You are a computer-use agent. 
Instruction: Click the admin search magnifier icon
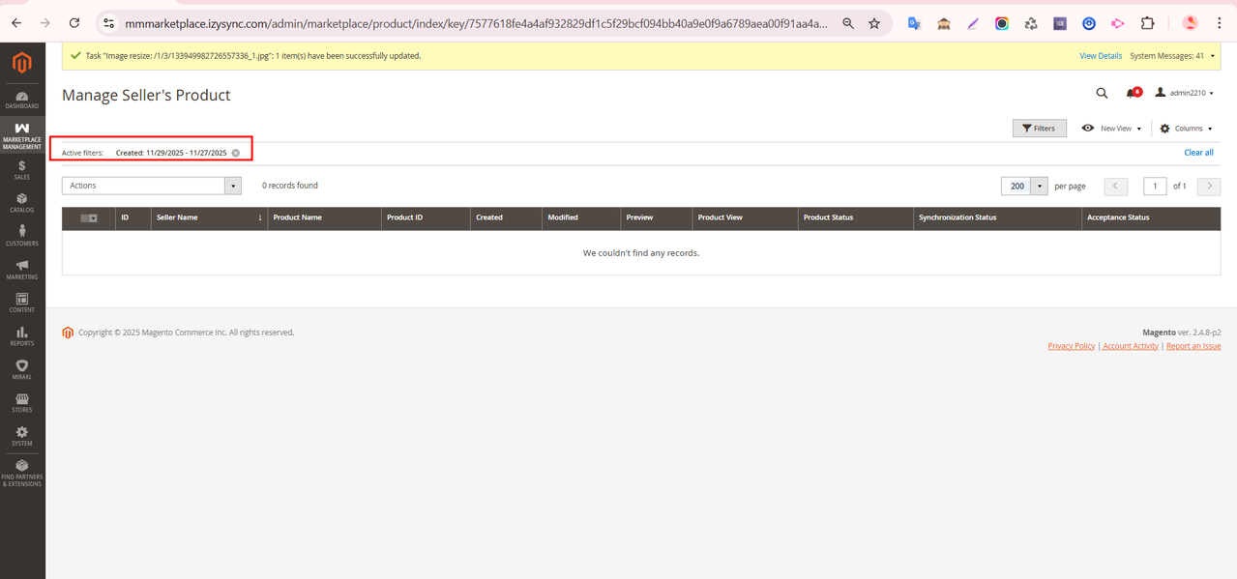[x=1102, y=94]
